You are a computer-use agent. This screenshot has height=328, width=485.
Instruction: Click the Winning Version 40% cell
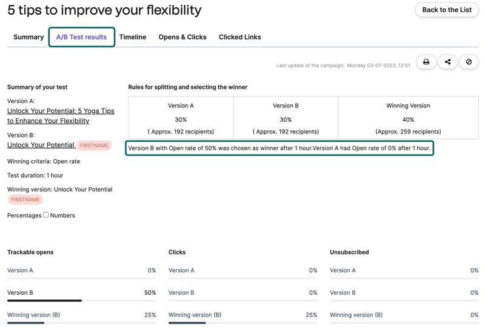[x=408, y=119]
